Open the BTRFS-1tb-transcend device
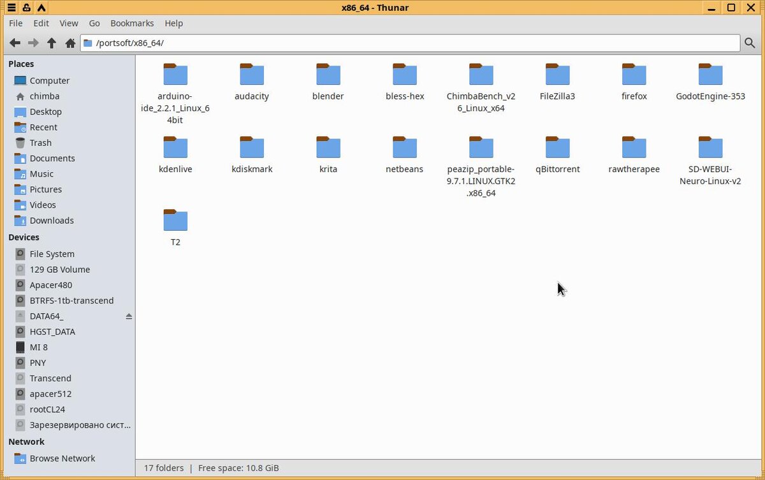The image size is (765, 480). [x=68, y=300]
